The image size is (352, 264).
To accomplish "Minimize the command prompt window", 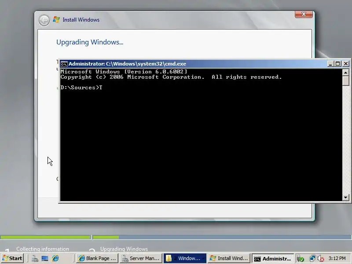I will [x=330, y=64].
